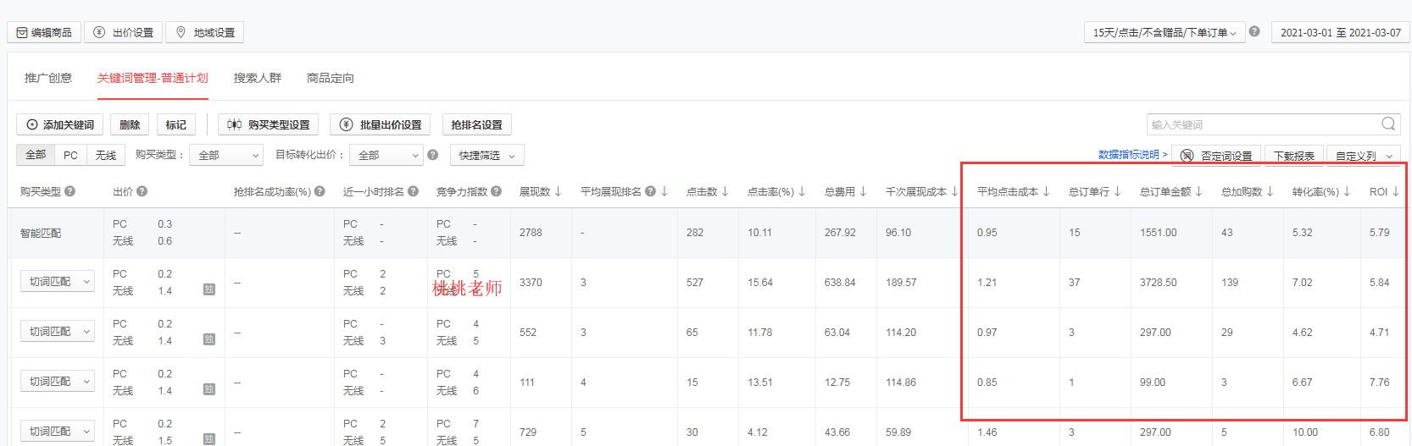Viewport: 1412px width, 446px height.
Task: Click the 编辑商品 button
Action: click(x=44, y=32)
